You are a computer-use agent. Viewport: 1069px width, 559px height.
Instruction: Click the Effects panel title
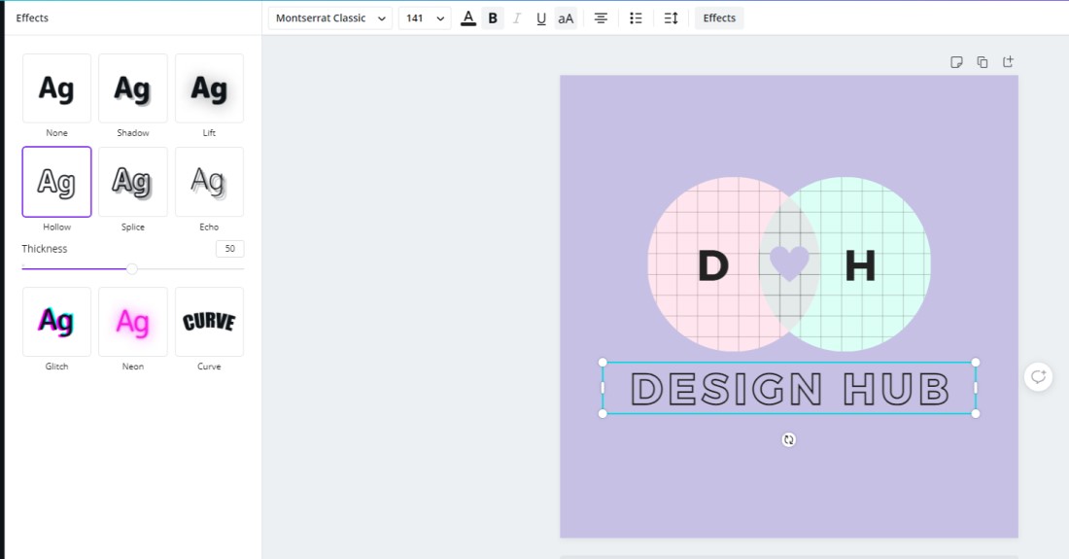tap(32, 17)
